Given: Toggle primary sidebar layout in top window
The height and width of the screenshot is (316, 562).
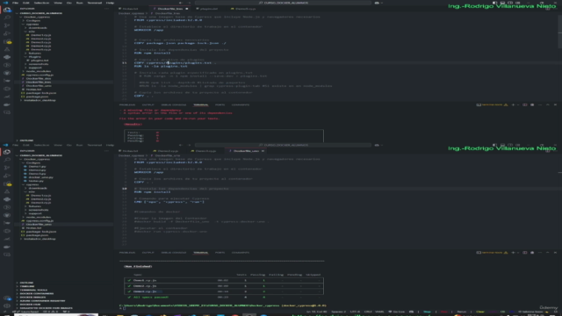Looking at the screenshot, I should pyautogui.click(x=495, y=3).
